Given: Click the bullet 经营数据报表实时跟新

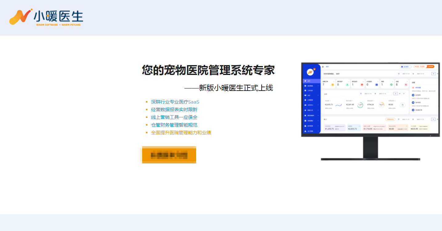Looking at the screenshot, I should (x=174, y=110).
